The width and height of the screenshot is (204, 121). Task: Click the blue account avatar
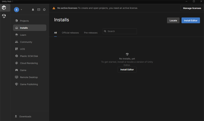[x=16, y=10]
